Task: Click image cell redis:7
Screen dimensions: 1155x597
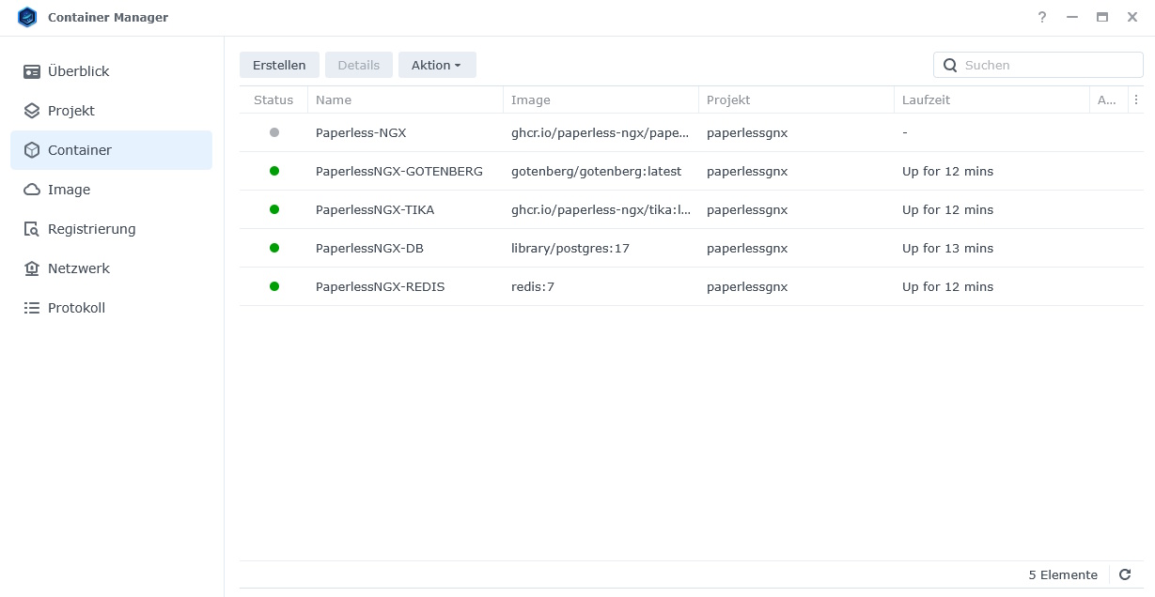Action: (x=533, y=286)
